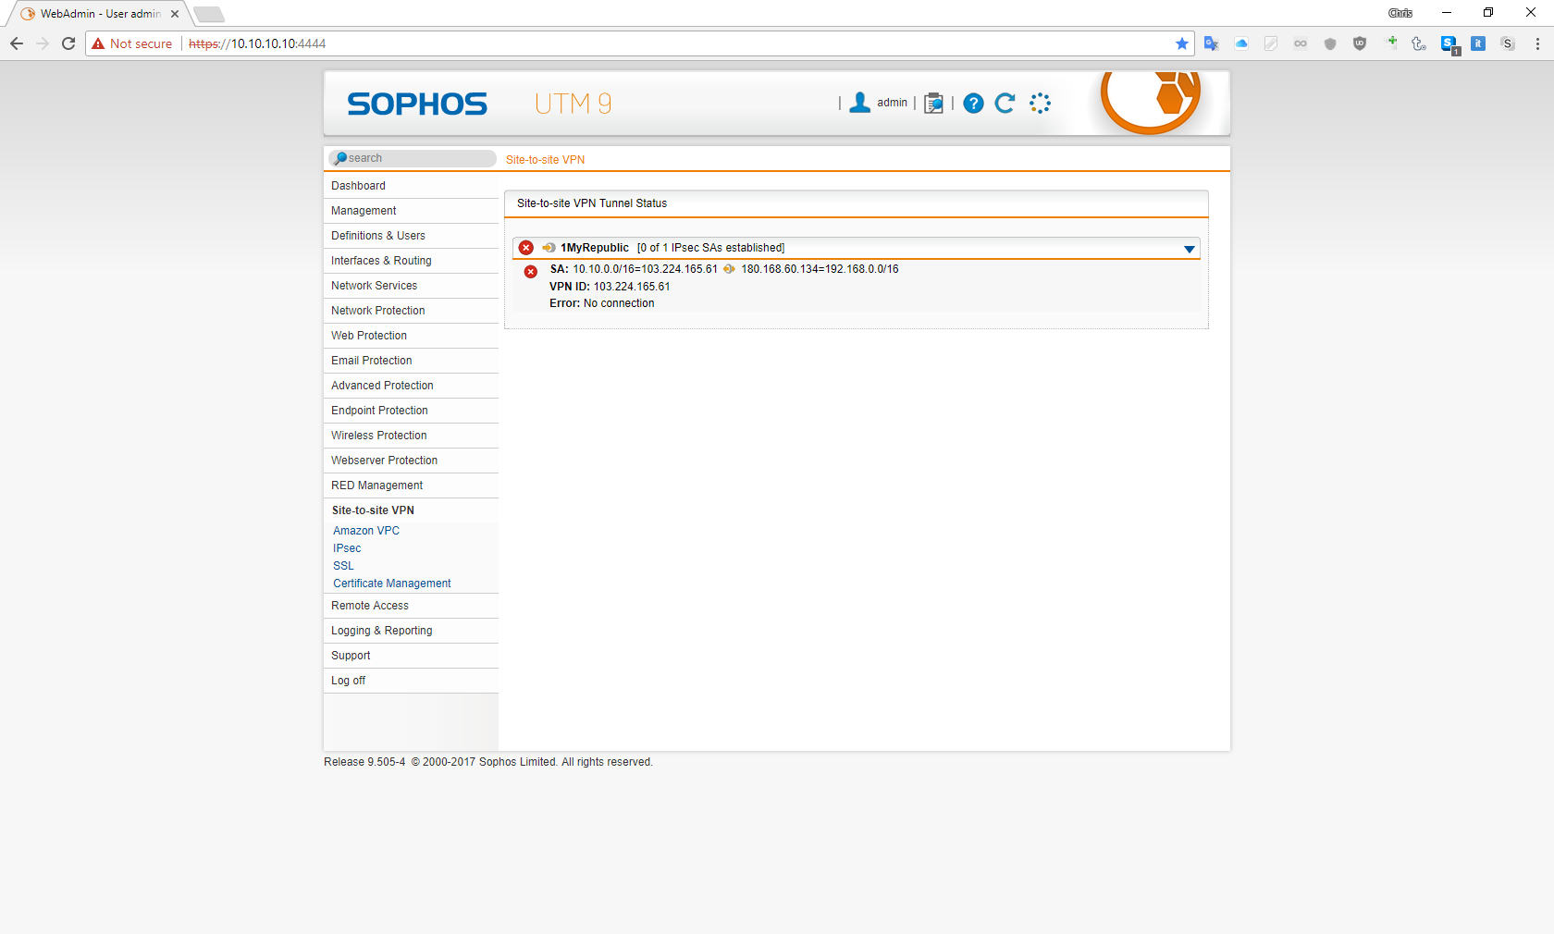
Task: Click the sidebar search field
Action: coord(413,158)
